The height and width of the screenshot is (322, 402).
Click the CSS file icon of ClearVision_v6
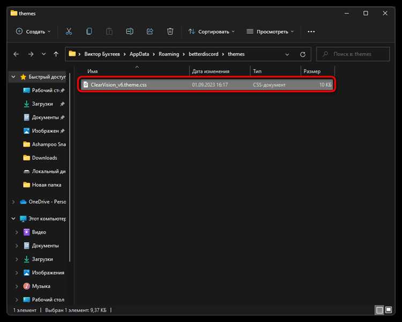pos(86,85)
